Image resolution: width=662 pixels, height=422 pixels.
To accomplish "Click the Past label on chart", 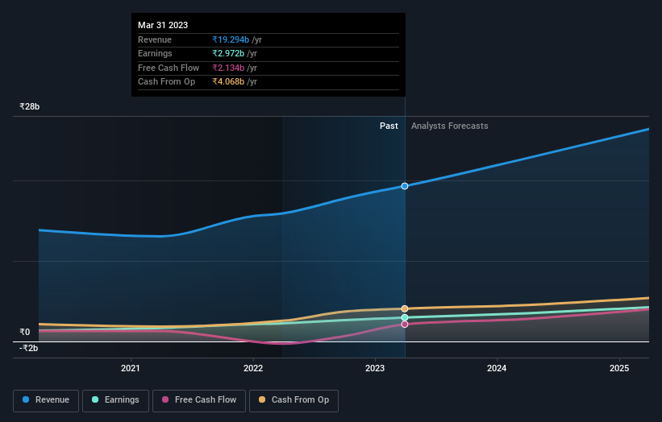I will [389, 126].
